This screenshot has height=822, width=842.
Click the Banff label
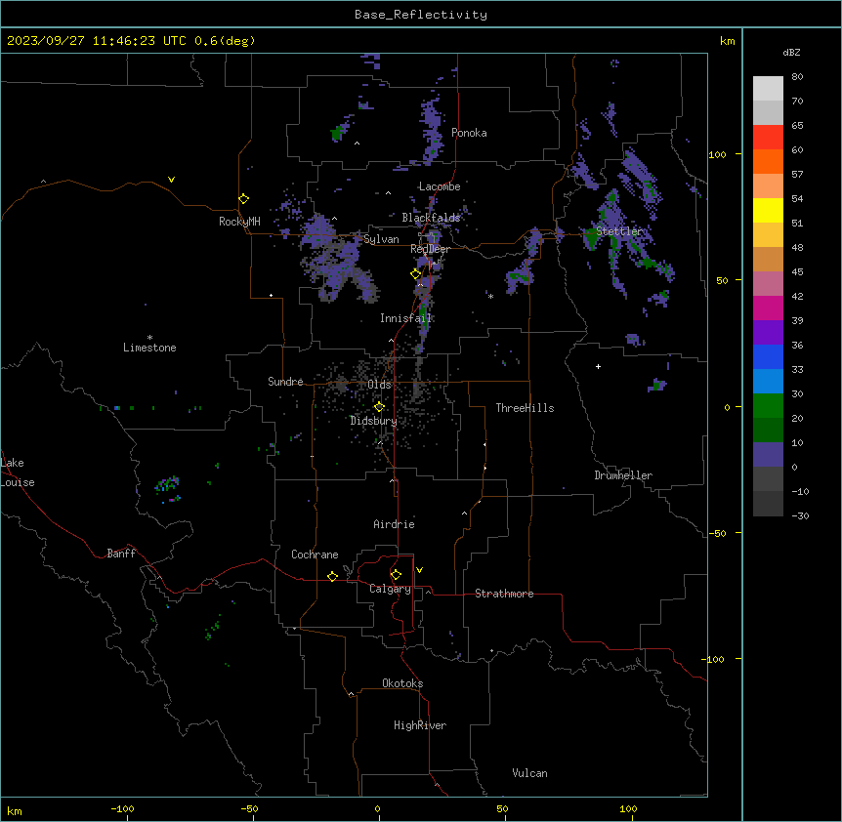pos(121,554)
